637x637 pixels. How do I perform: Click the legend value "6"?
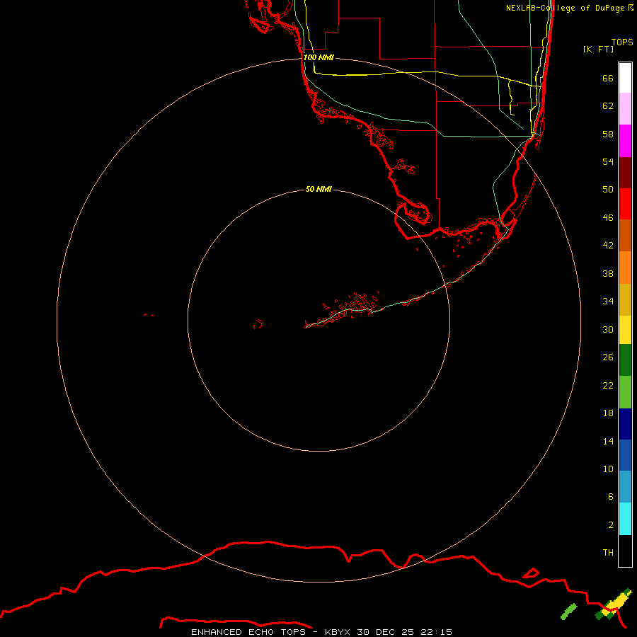pos(610,497)
